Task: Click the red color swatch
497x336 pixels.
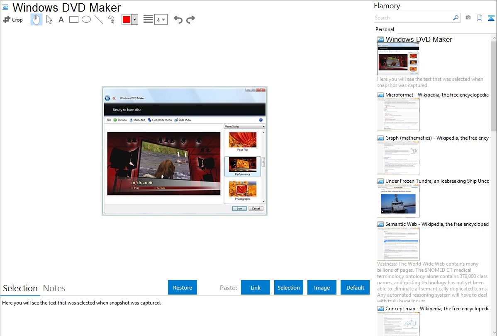Action: (127, 19)
